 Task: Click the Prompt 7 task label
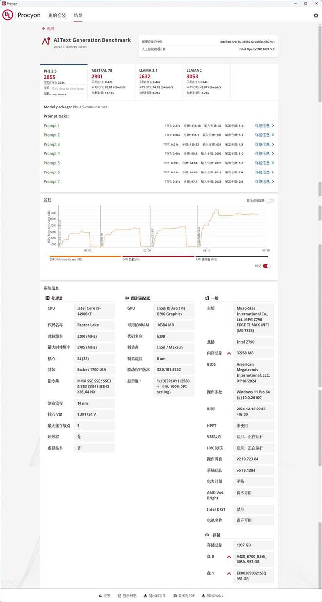52,181
